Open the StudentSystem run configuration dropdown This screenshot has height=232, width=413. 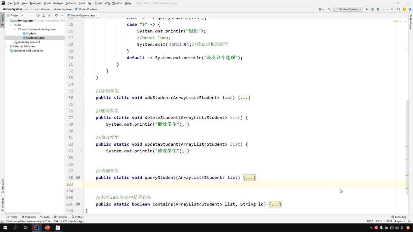coord(348,9)
